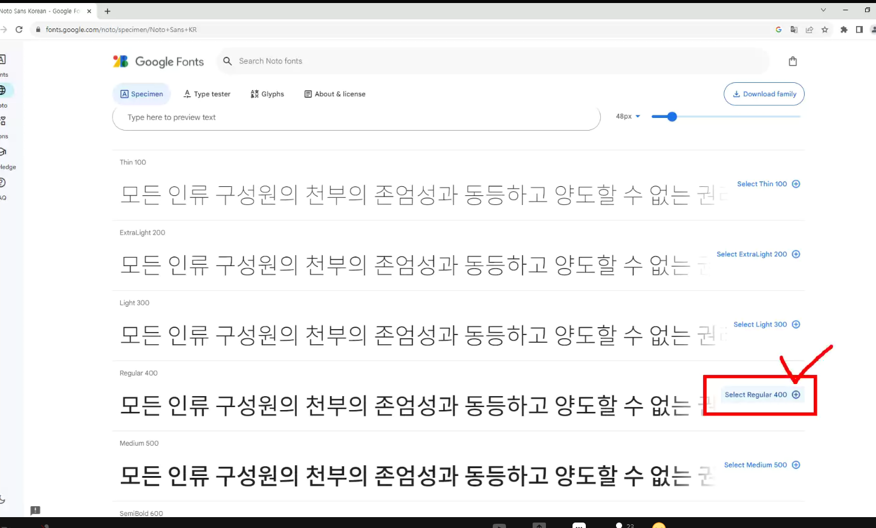Image resolution: width=876 pixels, height=528 pixels.
Task: Click the Select Regular 400 label
Action: 756,394
